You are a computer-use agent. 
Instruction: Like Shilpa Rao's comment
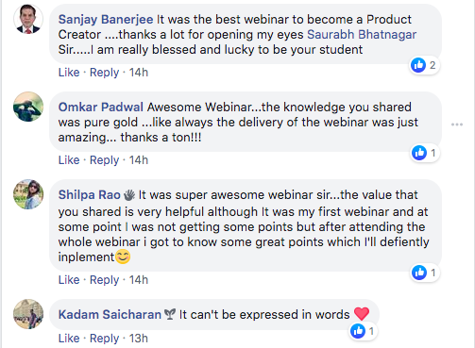click(x=69, y=280)
